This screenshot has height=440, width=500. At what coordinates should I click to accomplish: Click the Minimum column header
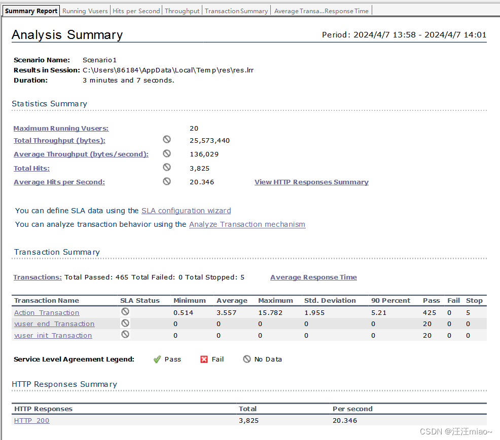[x=190, y=301]
